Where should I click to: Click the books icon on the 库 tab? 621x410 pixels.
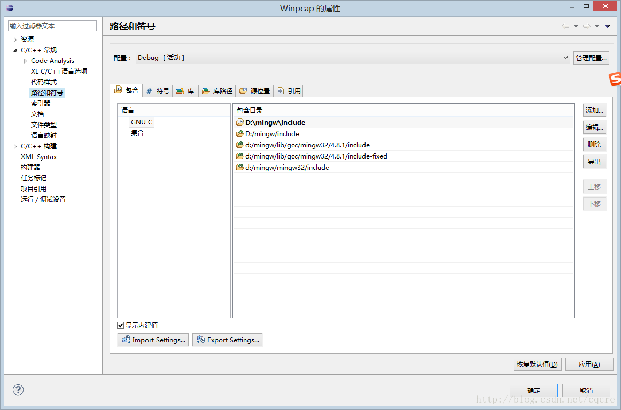tap(180, 91)
